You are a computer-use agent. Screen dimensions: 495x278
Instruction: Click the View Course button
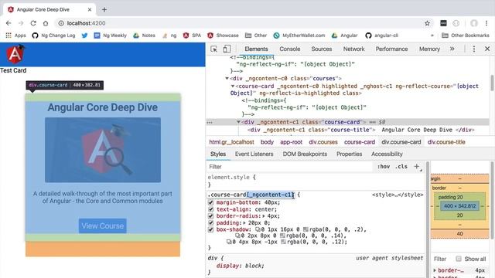103,225
